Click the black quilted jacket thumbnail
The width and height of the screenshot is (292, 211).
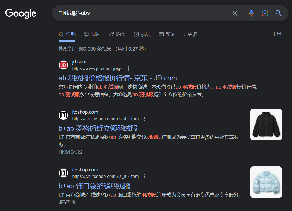pos(266,124)
